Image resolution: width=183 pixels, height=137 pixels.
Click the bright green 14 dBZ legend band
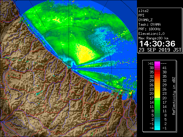157,102
